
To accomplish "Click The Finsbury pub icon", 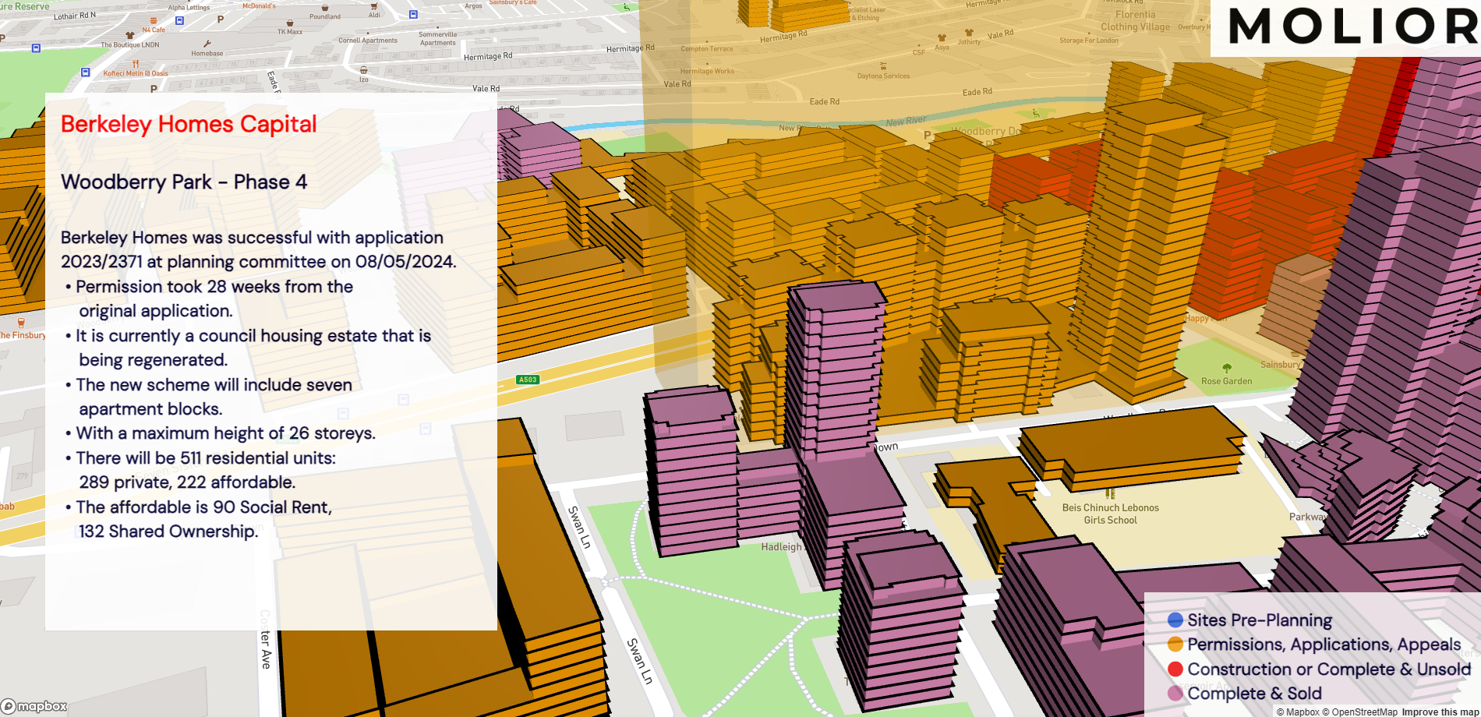I will tap(21, 323).
